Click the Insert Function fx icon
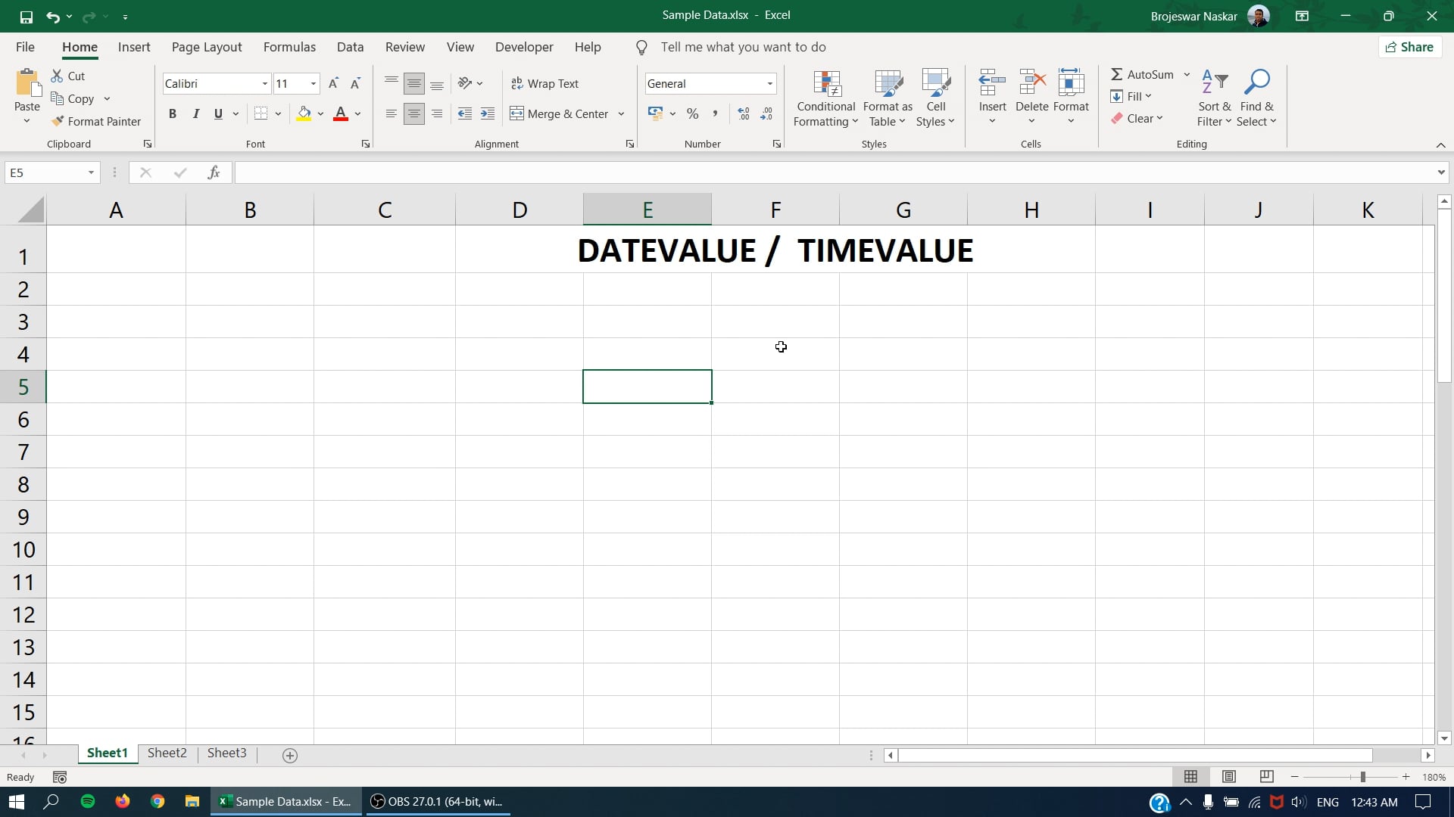Viewport: 1454px width, 817px height. coord(214,172)
